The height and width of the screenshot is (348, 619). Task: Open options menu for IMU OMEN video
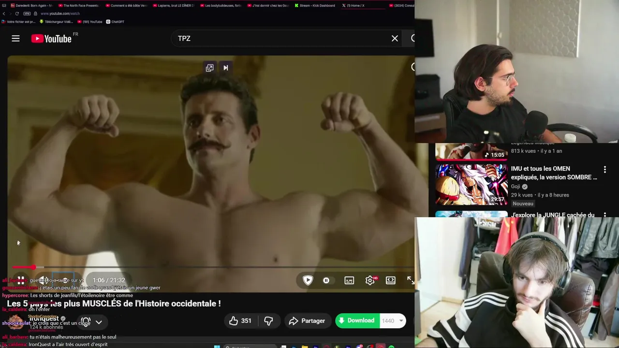(x=604, y=170)
